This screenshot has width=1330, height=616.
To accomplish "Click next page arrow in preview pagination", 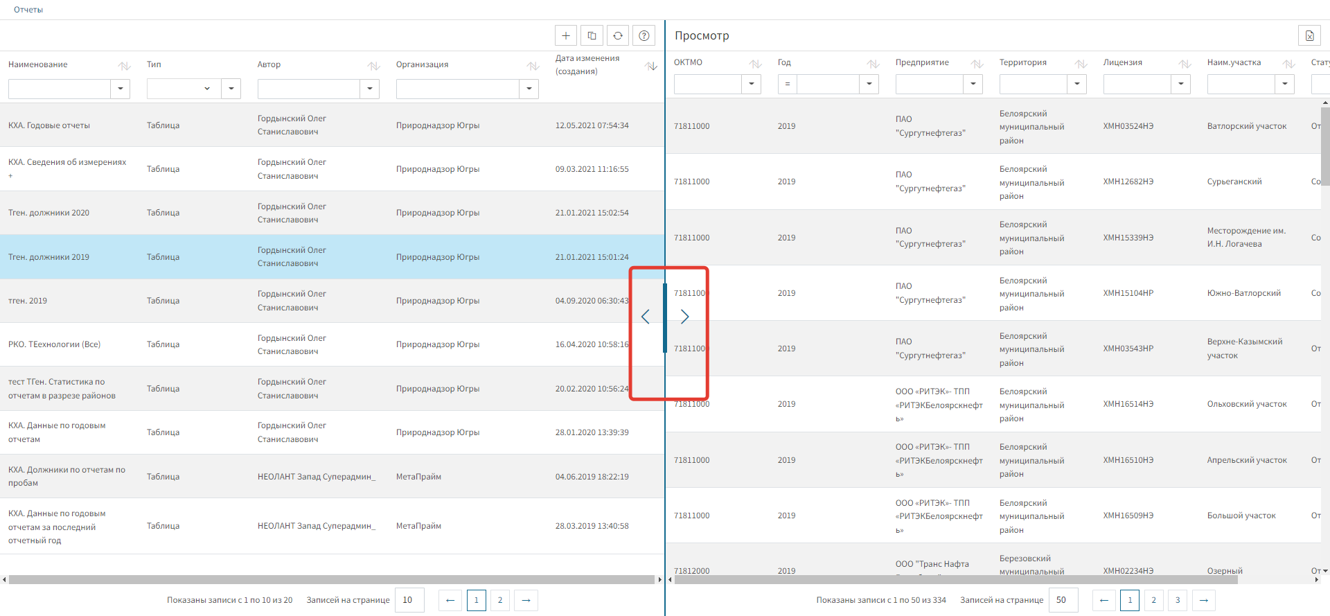I will coord(1204,600).
